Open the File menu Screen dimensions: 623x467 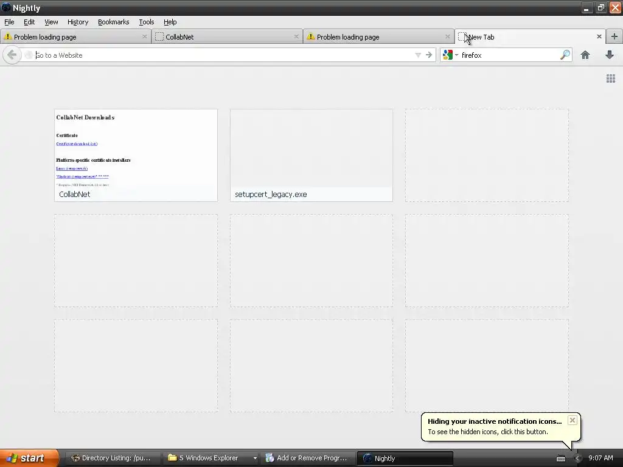(x=9, y=22)
